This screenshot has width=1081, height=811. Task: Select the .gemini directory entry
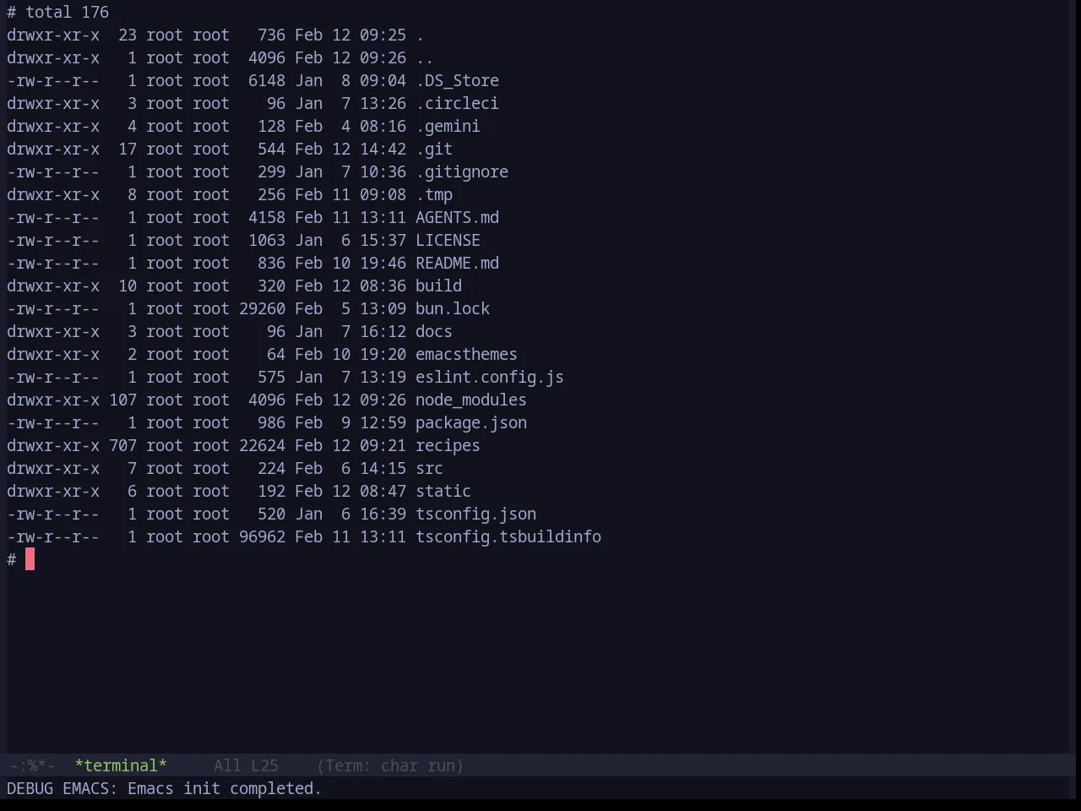[448, 126]
